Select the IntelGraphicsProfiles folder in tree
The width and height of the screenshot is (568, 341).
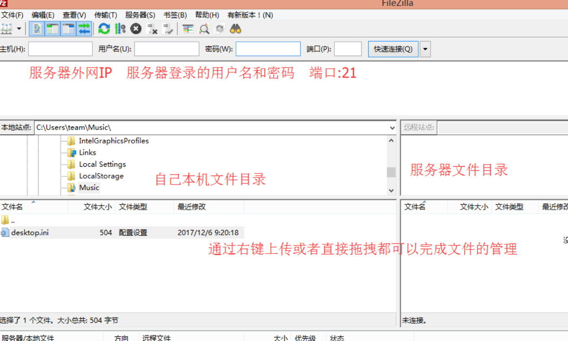[x=114, y=141]
